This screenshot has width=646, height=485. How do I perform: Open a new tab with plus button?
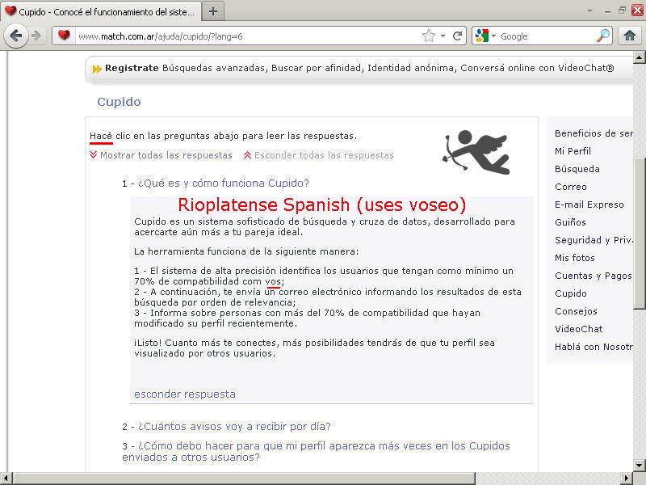(x=213, y=11)
